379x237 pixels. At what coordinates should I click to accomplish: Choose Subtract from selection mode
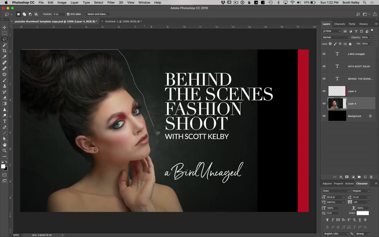pyautogui.click(x=30, y=14)
